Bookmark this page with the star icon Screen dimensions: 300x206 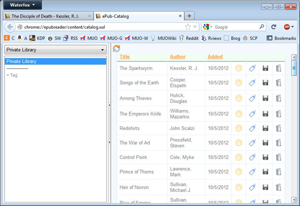coord(188,27)
